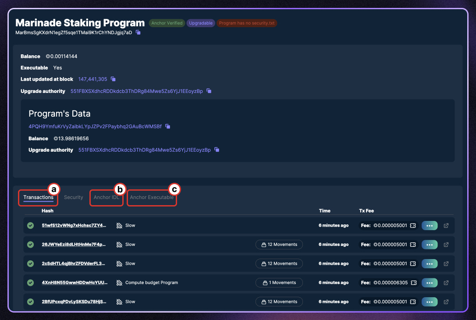Copy the Marinade program address
476x320 pixels.
[x=138, y=32]
